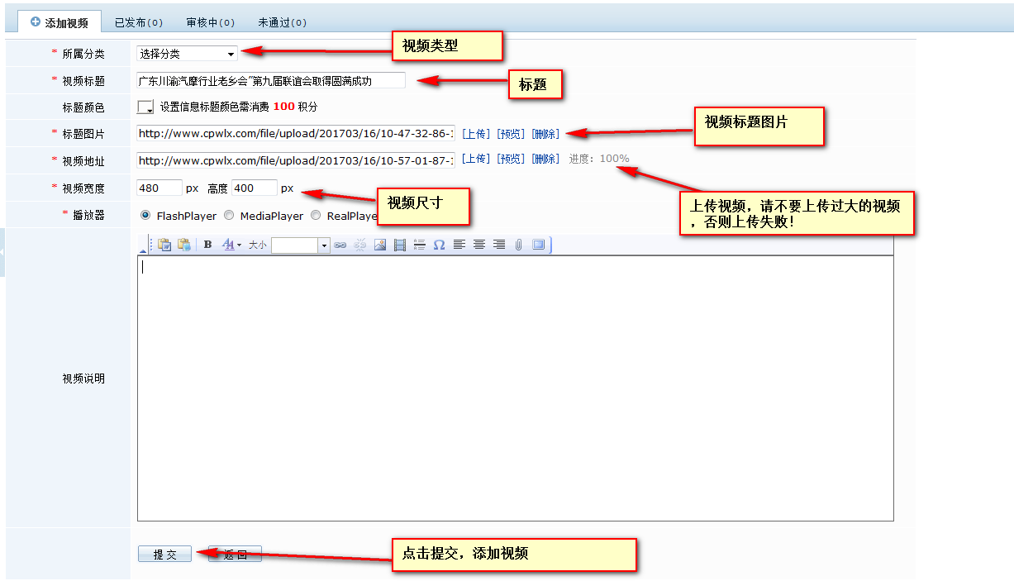Click the insert hyperlink icon

[340, 245]
